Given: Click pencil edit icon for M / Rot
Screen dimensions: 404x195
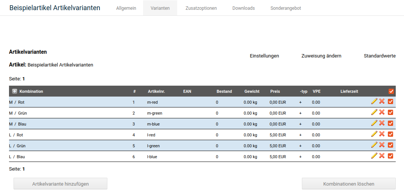Looking at the screenshot, I should coord(374,101).
